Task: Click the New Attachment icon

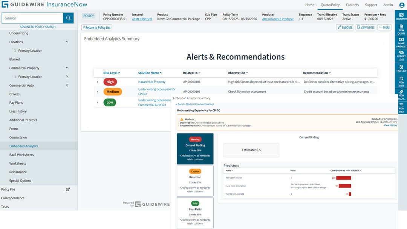Action: (401, 95)
